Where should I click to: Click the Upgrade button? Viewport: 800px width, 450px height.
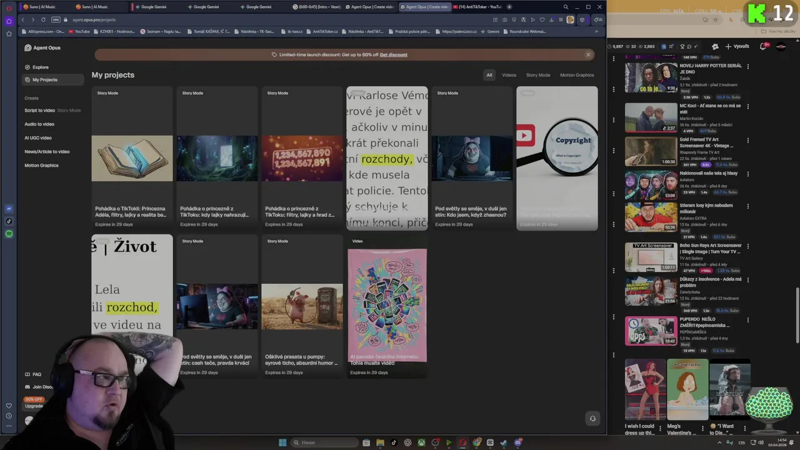(34, 406)
